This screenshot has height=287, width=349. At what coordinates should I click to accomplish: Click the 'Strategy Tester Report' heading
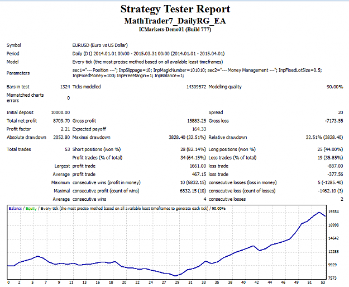tap(175, 10)
